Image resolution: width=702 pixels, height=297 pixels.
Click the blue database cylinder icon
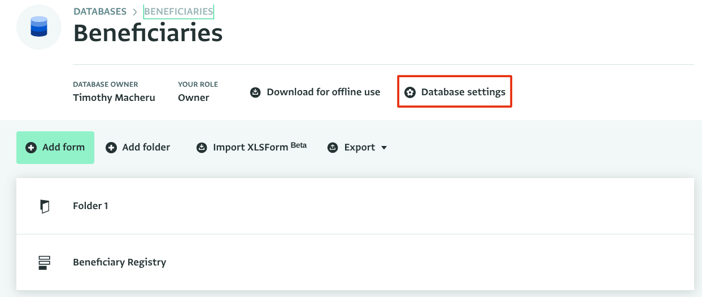coord(39,26)
